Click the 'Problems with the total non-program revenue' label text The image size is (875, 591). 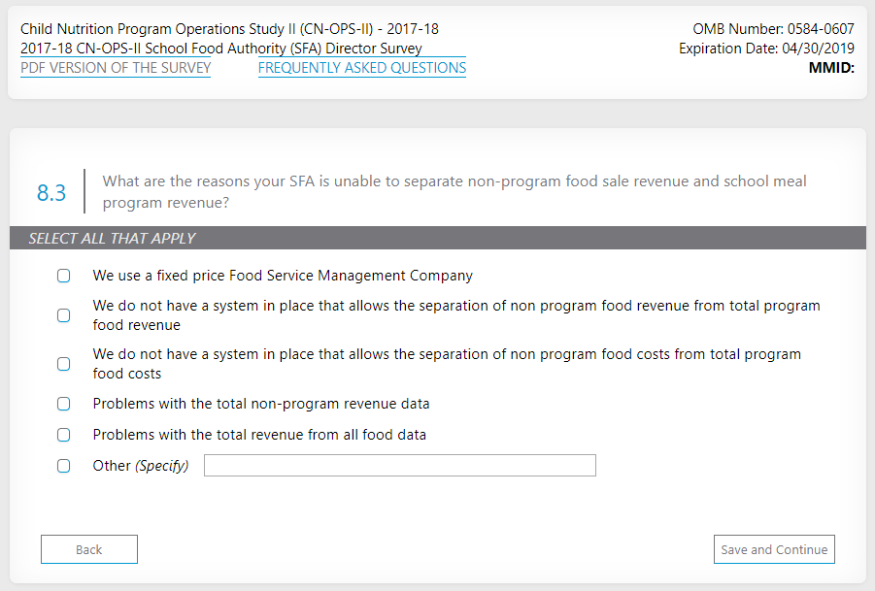click(261, 404)
